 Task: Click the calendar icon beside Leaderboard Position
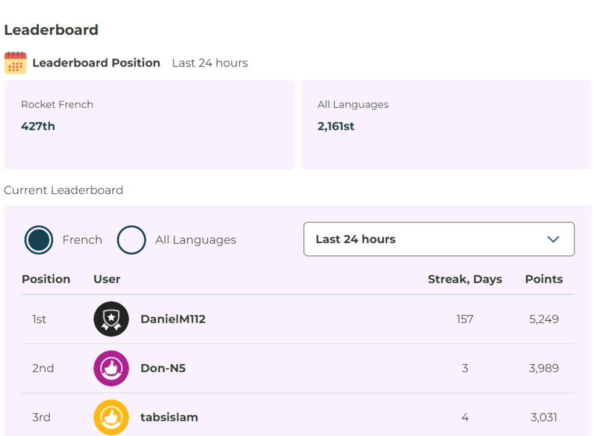coord(15,63)
